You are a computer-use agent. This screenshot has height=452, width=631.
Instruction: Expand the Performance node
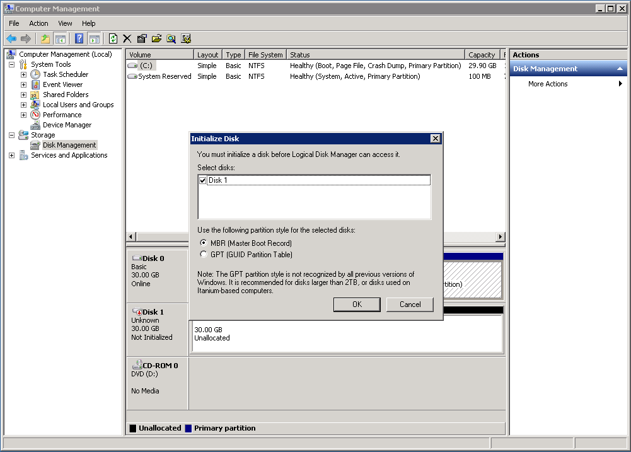(x=24, y=115)
